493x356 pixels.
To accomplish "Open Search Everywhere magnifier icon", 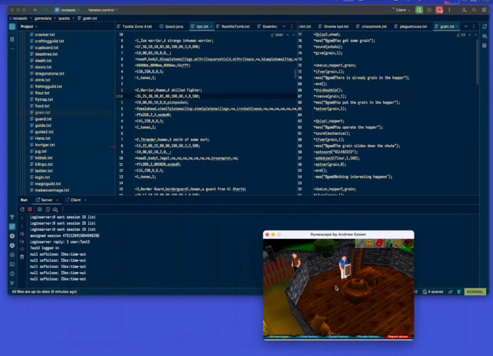I will point(474,10).
